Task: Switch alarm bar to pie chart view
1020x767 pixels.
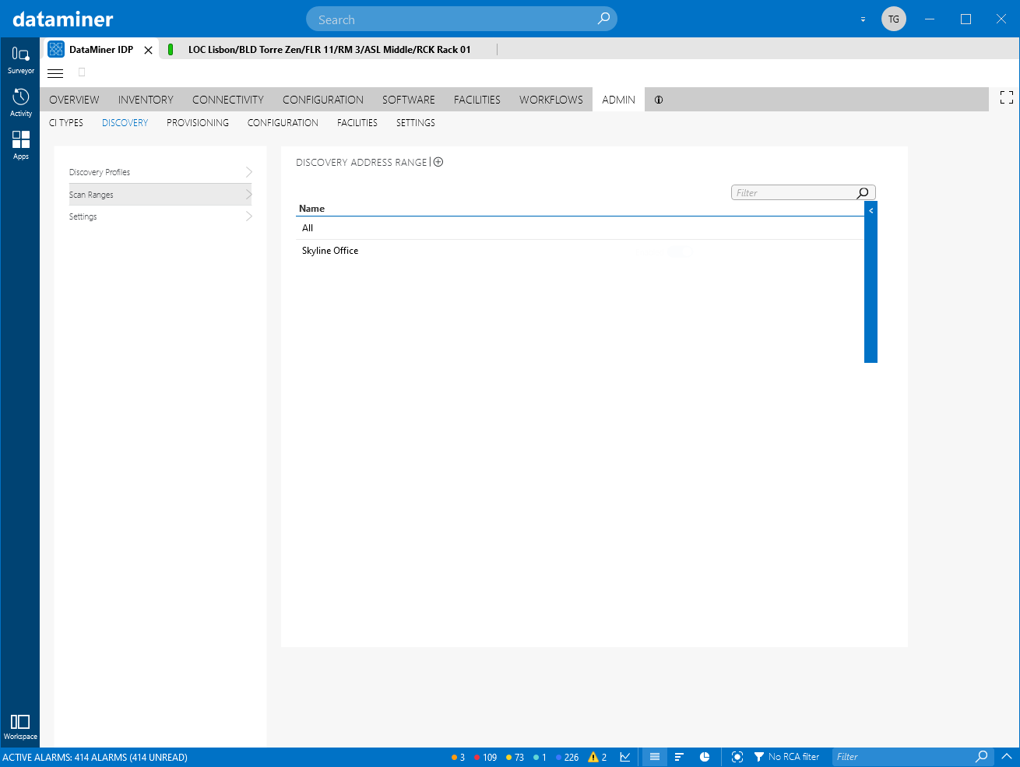Action: pyautogui.click(x=705, y=757)
